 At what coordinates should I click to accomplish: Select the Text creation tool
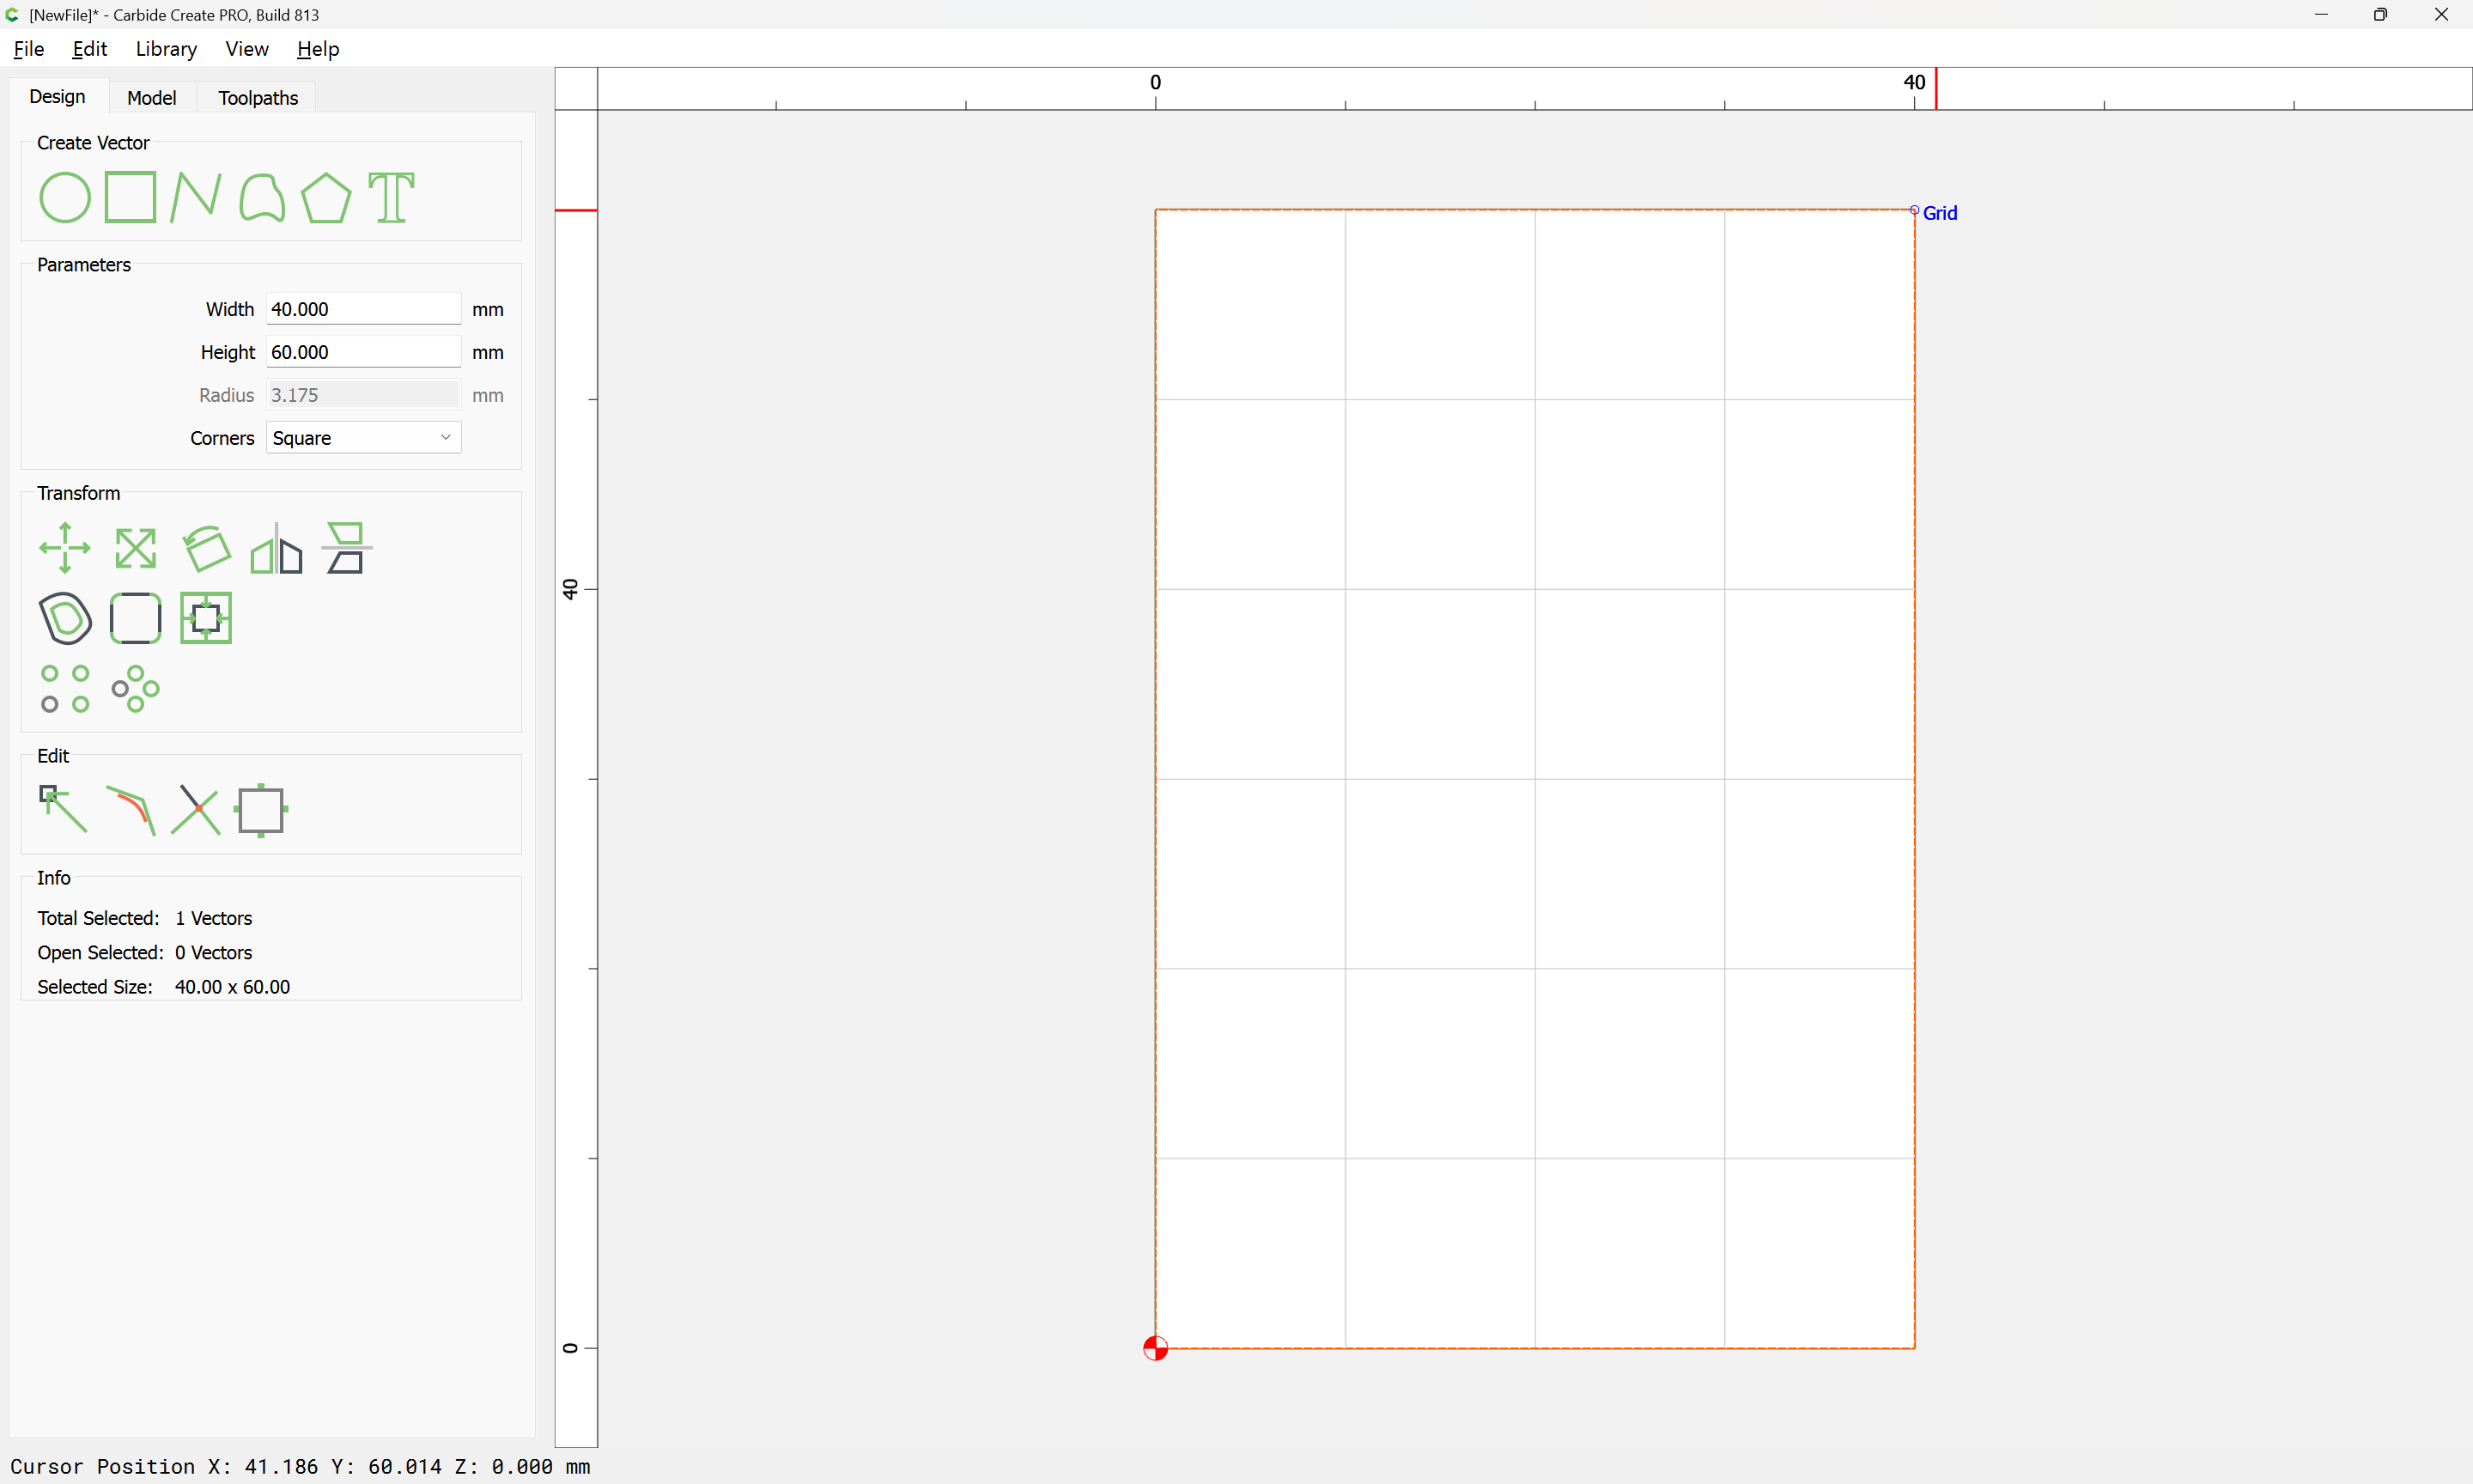[392, 197]
